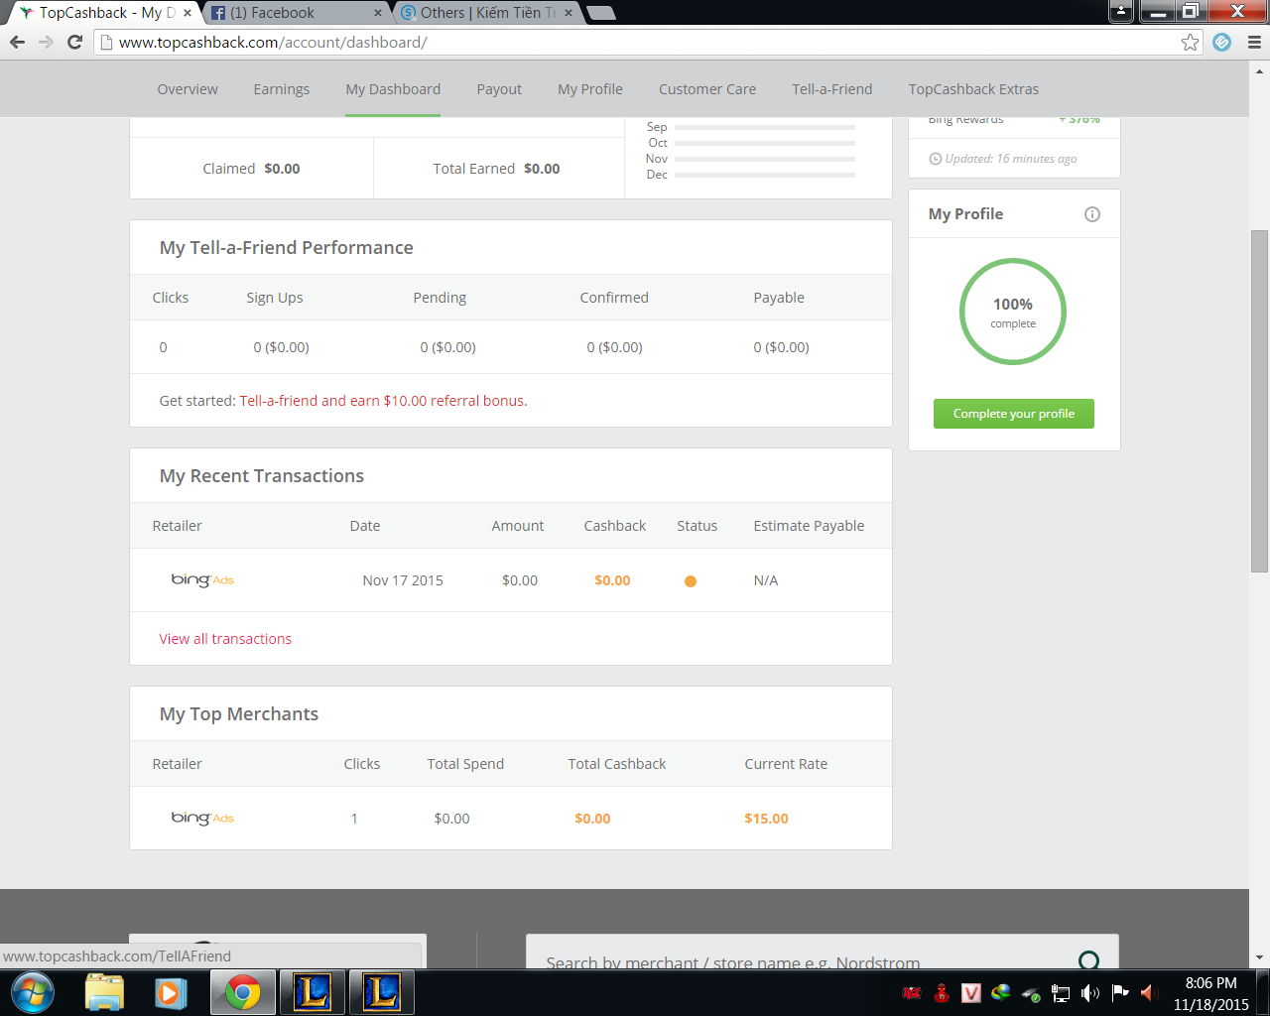
Task: Go back using the browser back arrow
Action: (17, 43)
